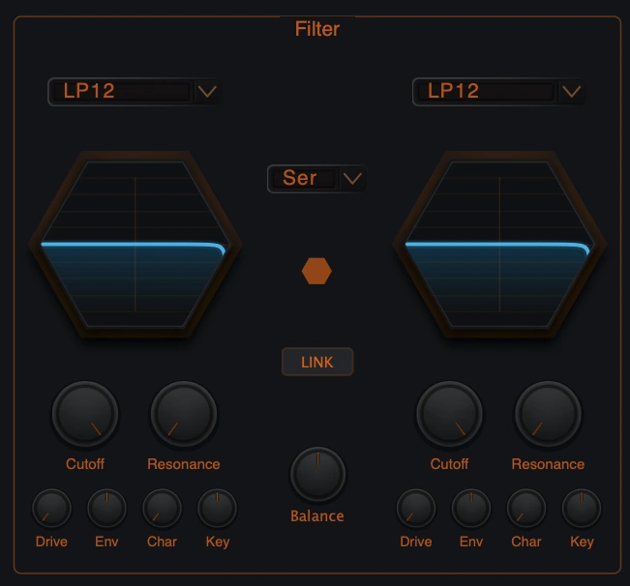630x586 pixels.
Task: Click the right filter Resonance label
Action: click(548, 464)
